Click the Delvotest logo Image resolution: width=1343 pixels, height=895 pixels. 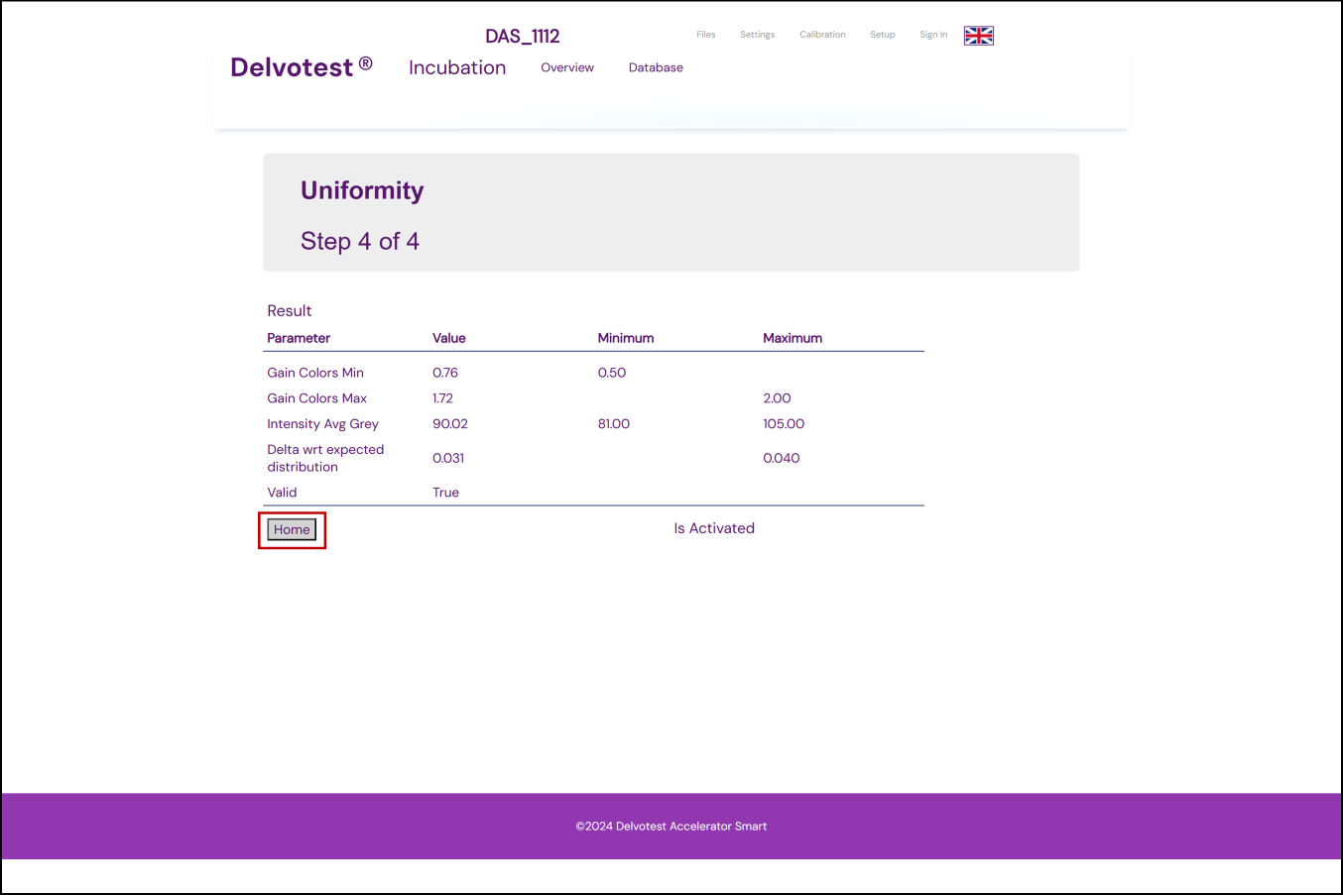(x=301, y=67)
